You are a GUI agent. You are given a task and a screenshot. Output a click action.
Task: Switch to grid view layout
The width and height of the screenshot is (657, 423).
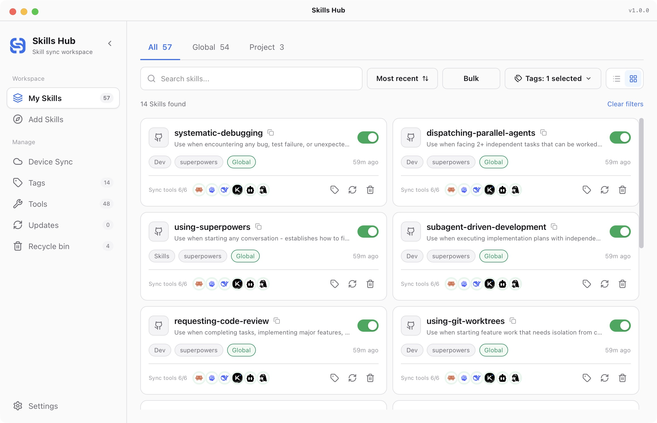coord(633,79)
